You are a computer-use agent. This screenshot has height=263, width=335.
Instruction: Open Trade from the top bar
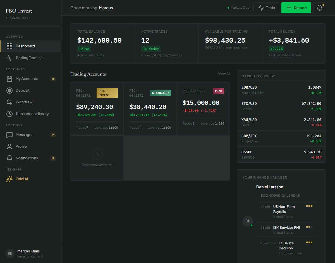tap(266, 8)
